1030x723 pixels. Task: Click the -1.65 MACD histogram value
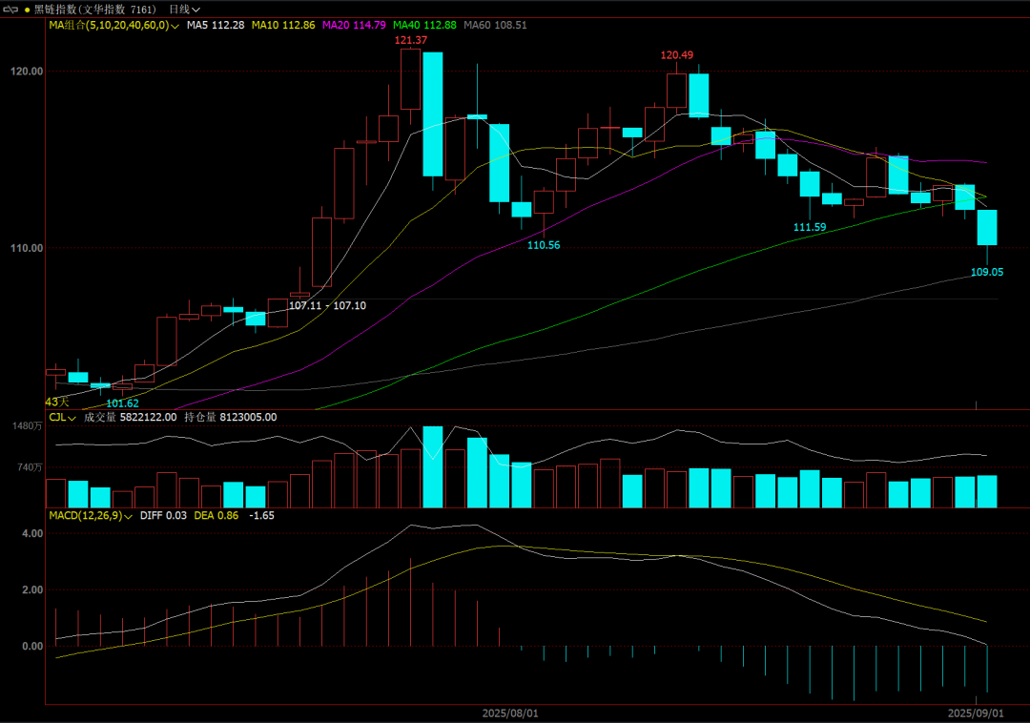click(x=261, y=515)
